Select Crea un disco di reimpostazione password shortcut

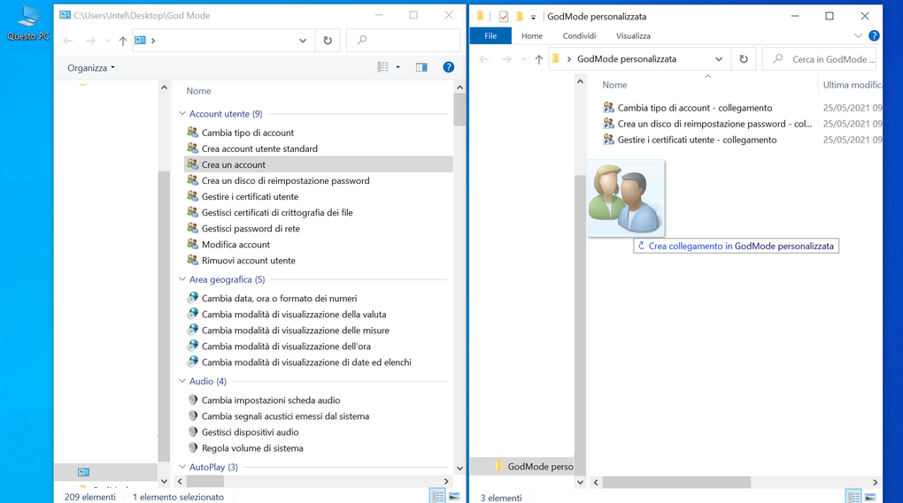(x=707, y=124)
